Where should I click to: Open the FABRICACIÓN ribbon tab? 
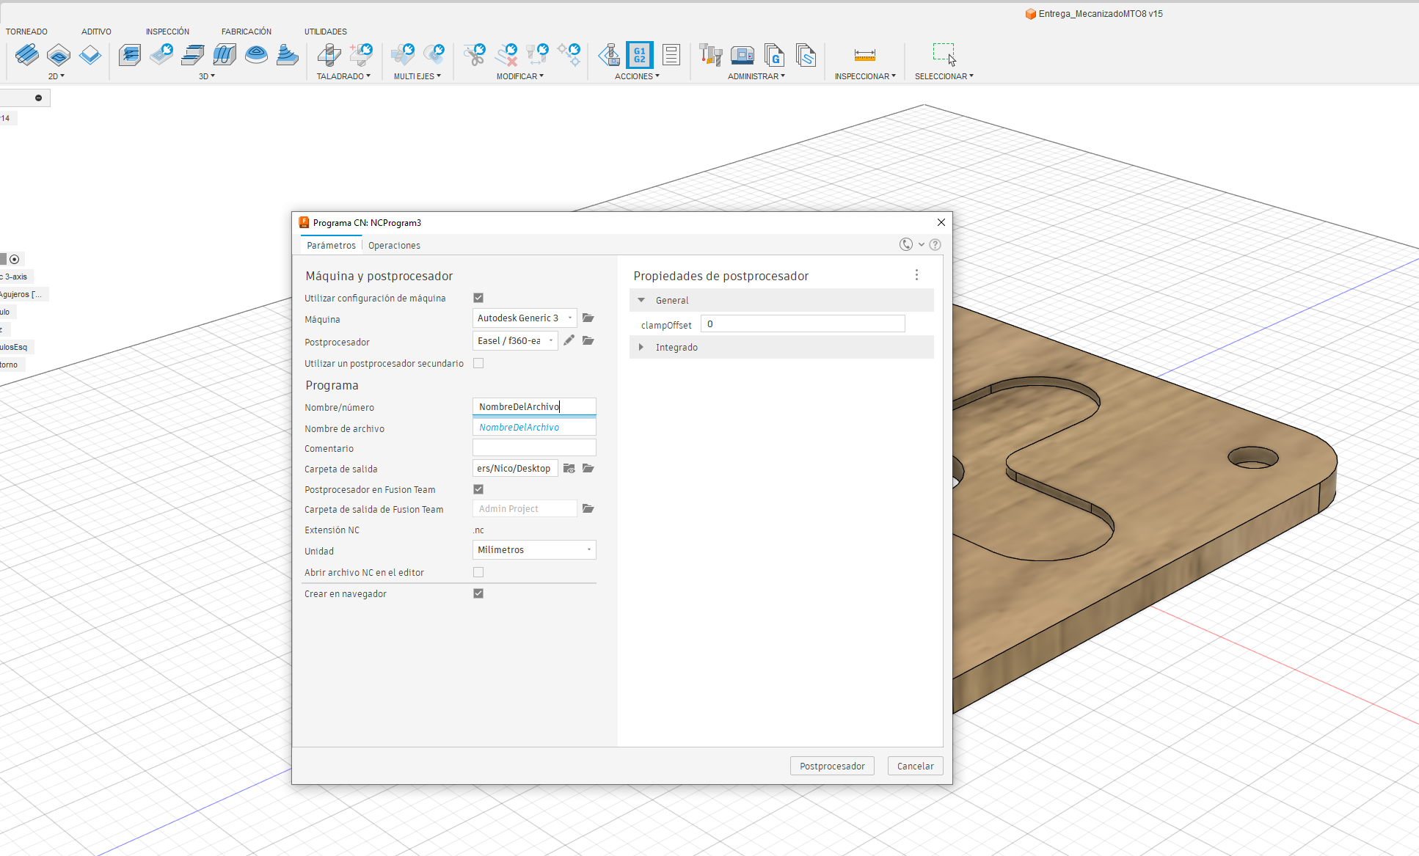pos(247,32)
